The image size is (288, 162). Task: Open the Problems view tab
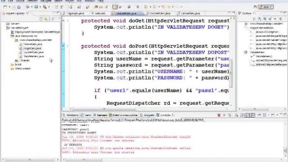coord(71,115)
